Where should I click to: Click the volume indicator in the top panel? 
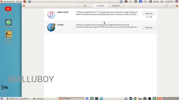pyautogui.click(x=162, y=1)
